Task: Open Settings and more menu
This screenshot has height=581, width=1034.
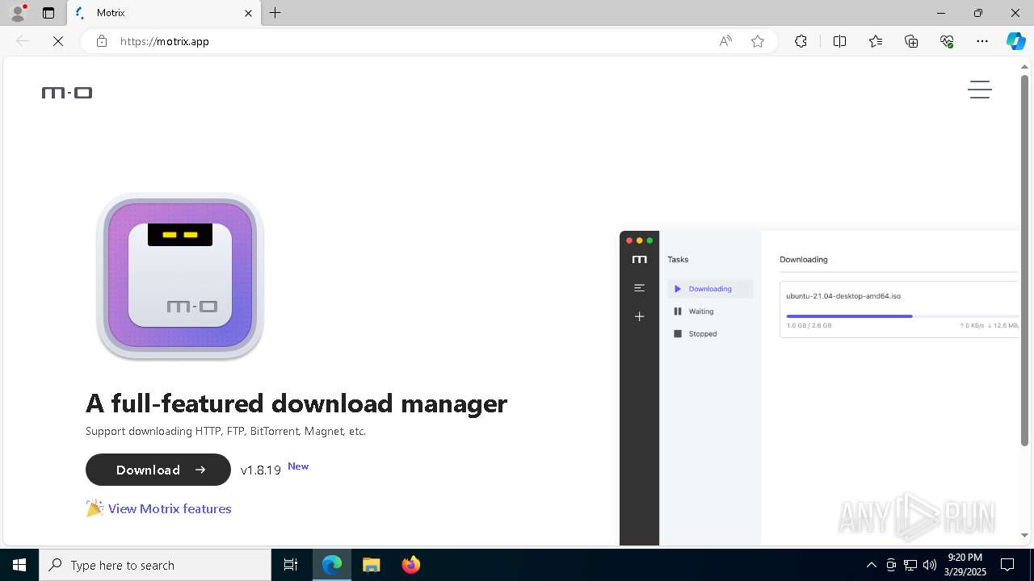Action: pyautogui.click(x=982, y=41)
